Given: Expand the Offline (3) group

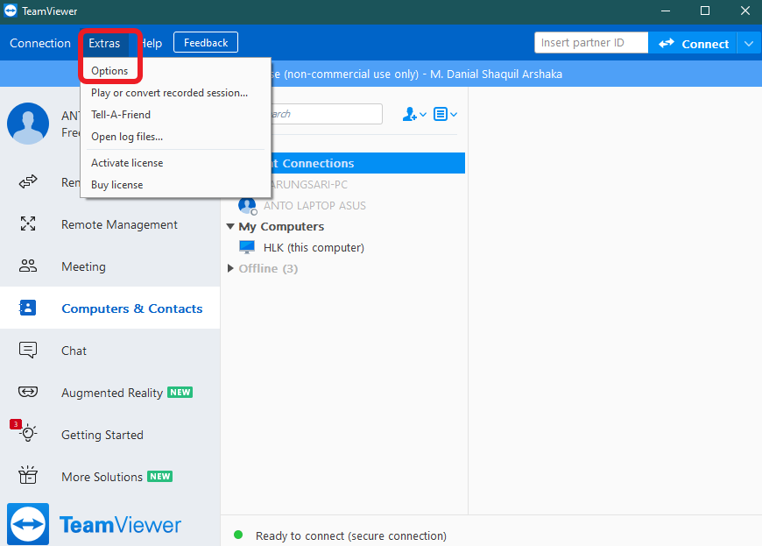Looking at the screenshot, I should tap(229, 268).
